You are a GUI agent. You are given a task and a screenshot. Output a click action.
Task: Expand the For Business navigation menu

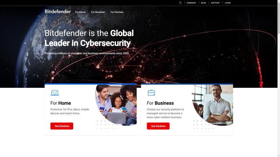[x=98, y=12]
